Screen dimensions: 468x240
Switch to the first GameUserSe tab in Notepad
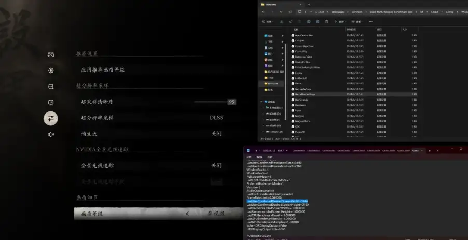(x=298, y=151)
